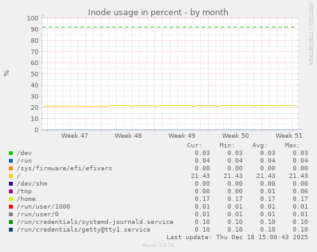Click the Cur value 21.43 in the '/' row
Screen dimensions: 317x252
(200, 176)
